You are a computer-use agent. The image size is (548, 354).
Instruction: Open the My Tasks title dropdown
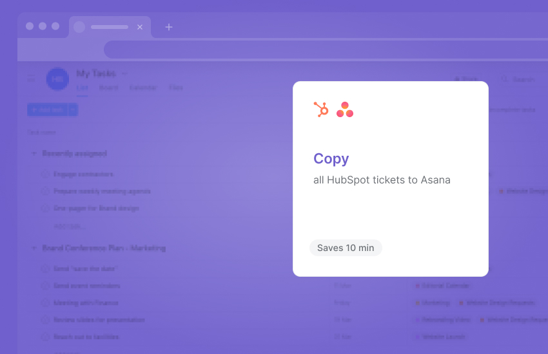[x=124, y=73]
